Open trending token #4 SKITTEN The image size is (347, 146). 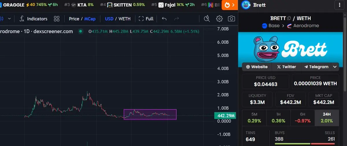(123, 5)
